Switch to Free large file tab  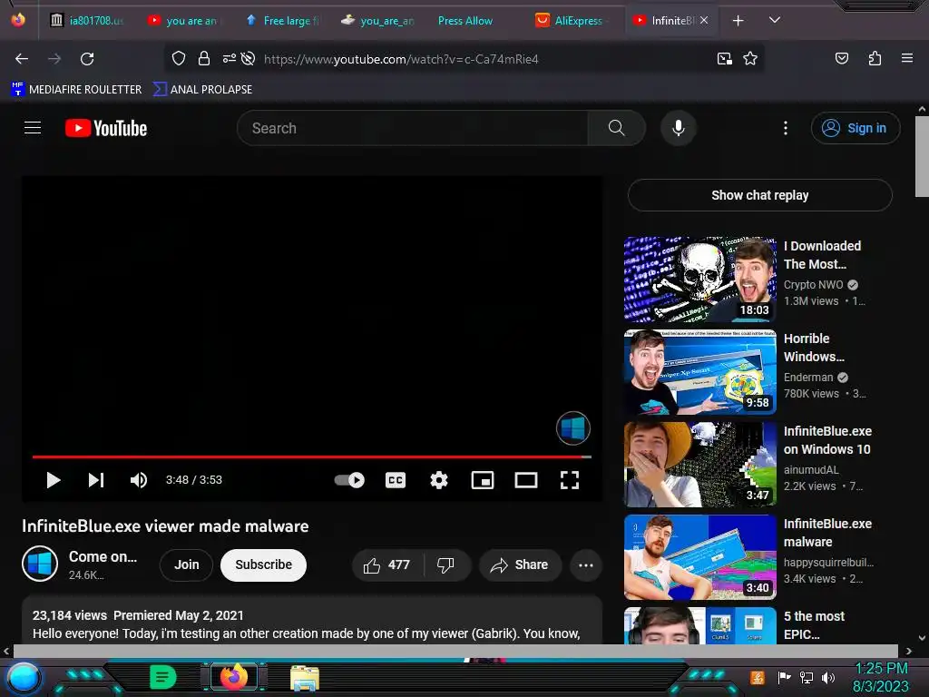[x=283, y=20]
